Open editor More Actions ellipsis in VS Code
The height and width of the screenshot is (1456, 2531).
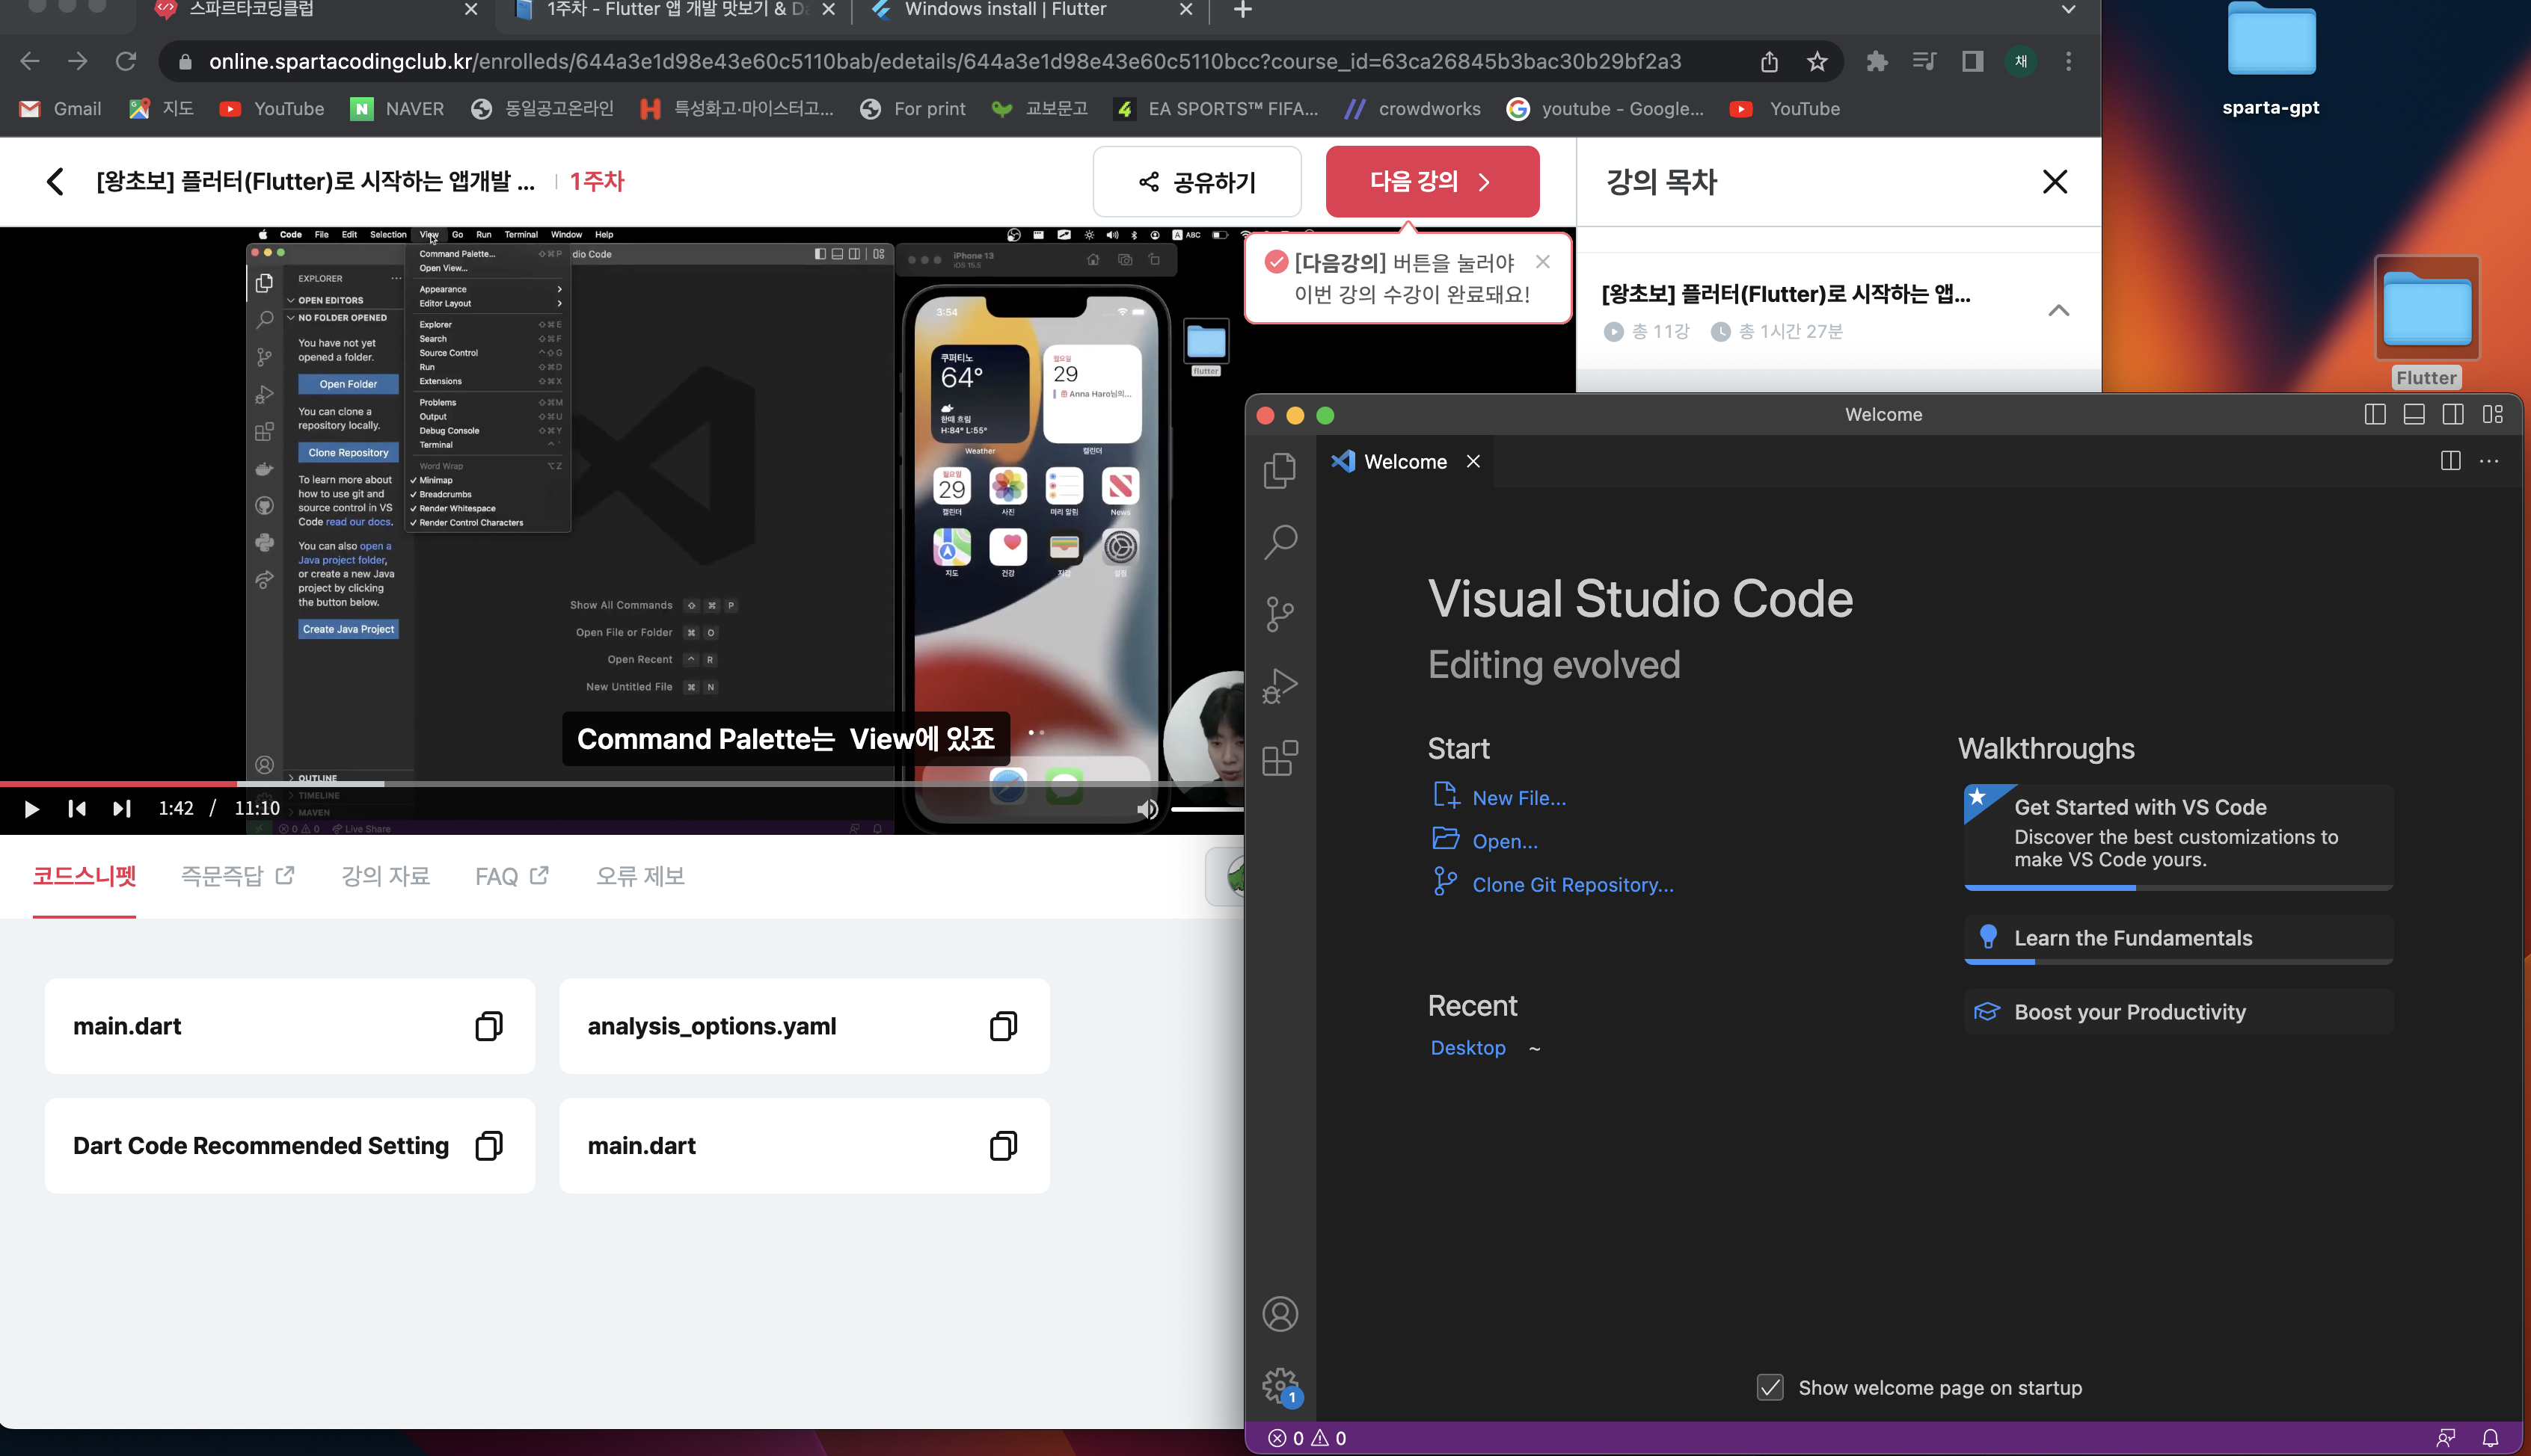click(2489, 461)
